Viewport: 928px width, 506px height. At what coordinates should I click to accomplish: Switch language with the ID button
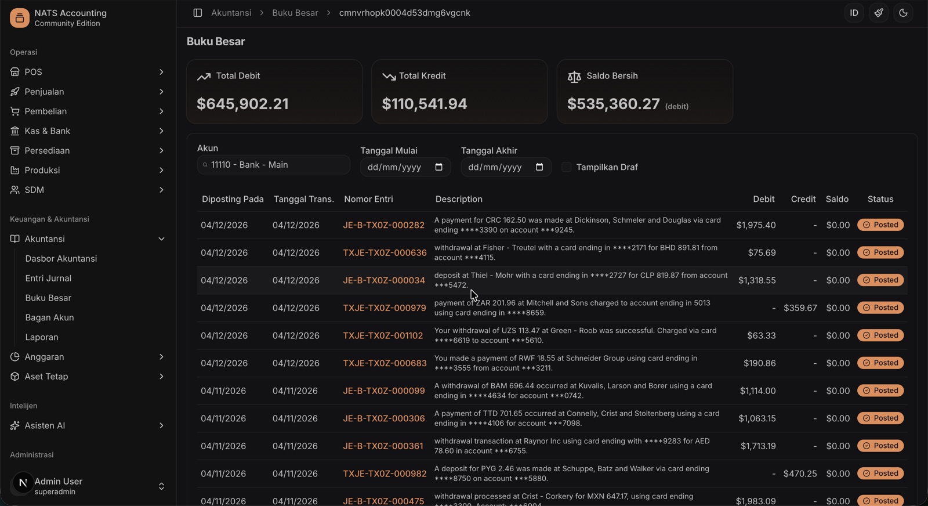[854, 13]
